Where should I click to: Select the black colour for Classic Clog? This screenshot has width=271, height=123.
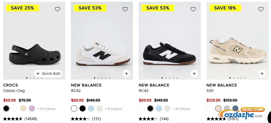[6, 108]
